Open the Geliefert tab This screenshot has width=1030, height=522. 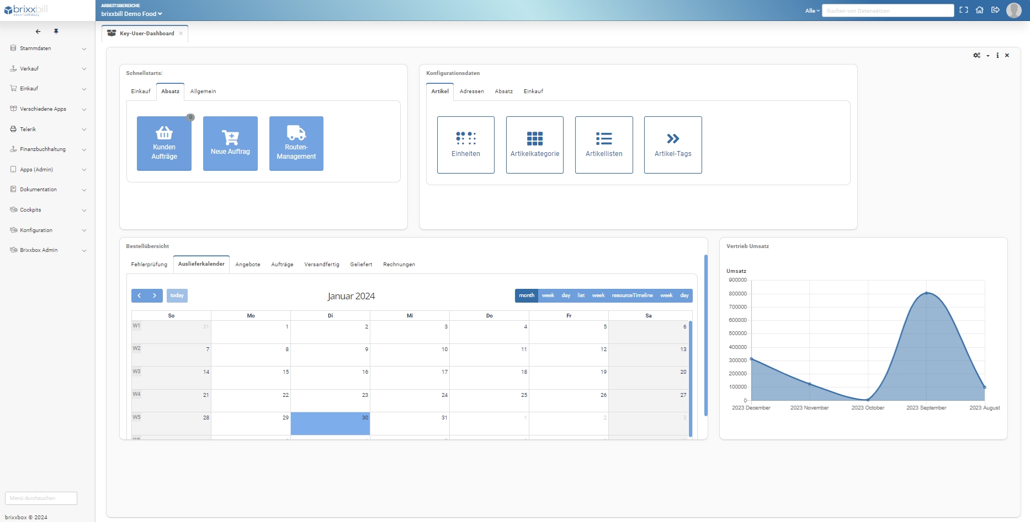point(361,265)
